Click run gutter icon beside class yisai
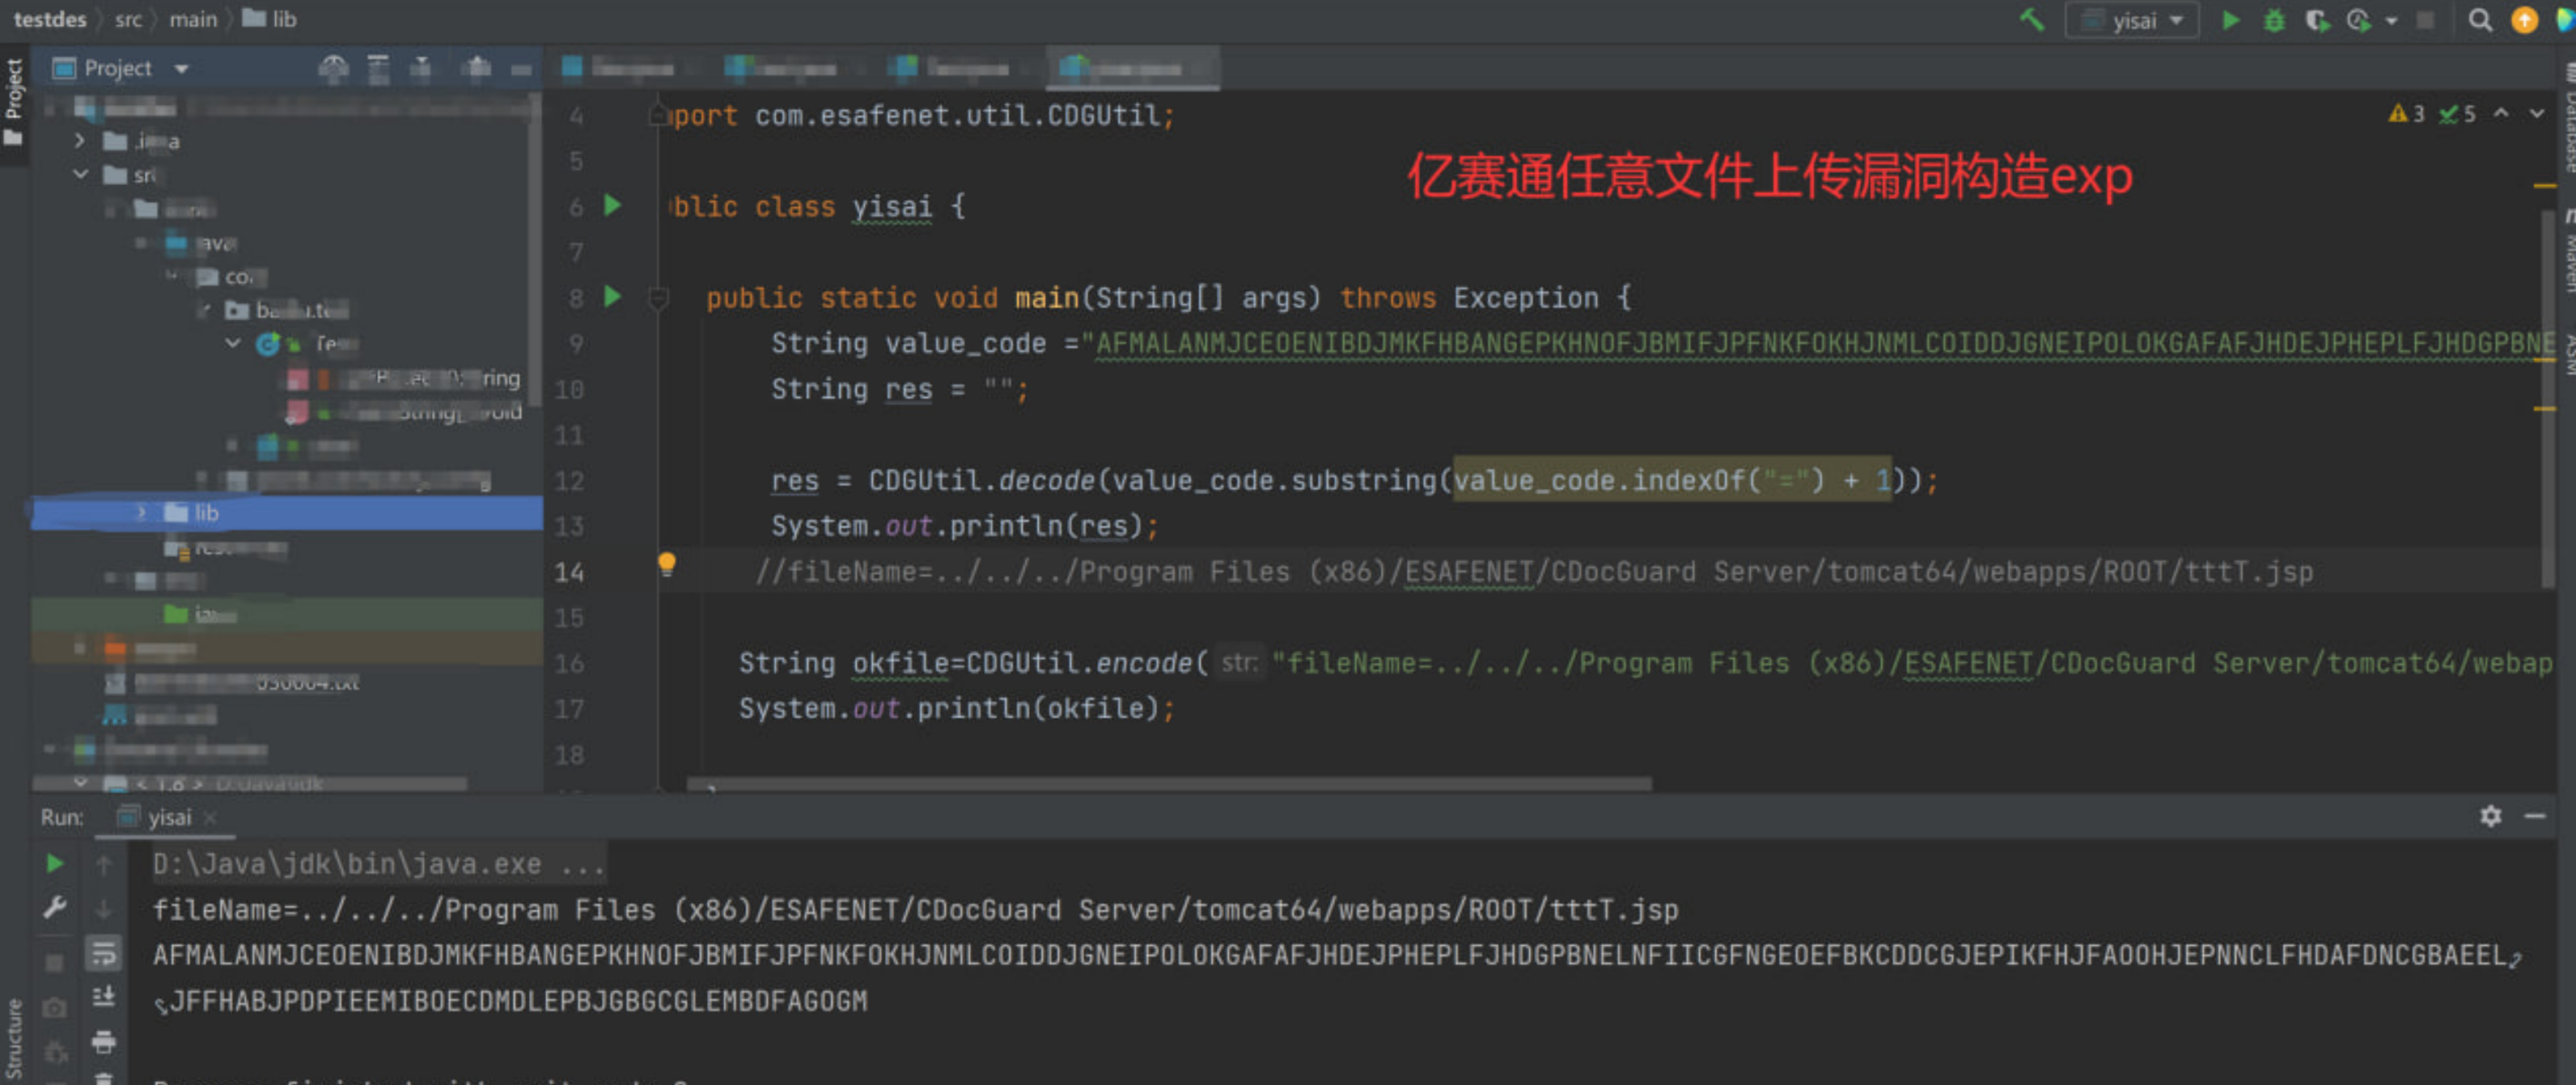This screenshot has height=1085, width=2576. [x=612, y=206]
